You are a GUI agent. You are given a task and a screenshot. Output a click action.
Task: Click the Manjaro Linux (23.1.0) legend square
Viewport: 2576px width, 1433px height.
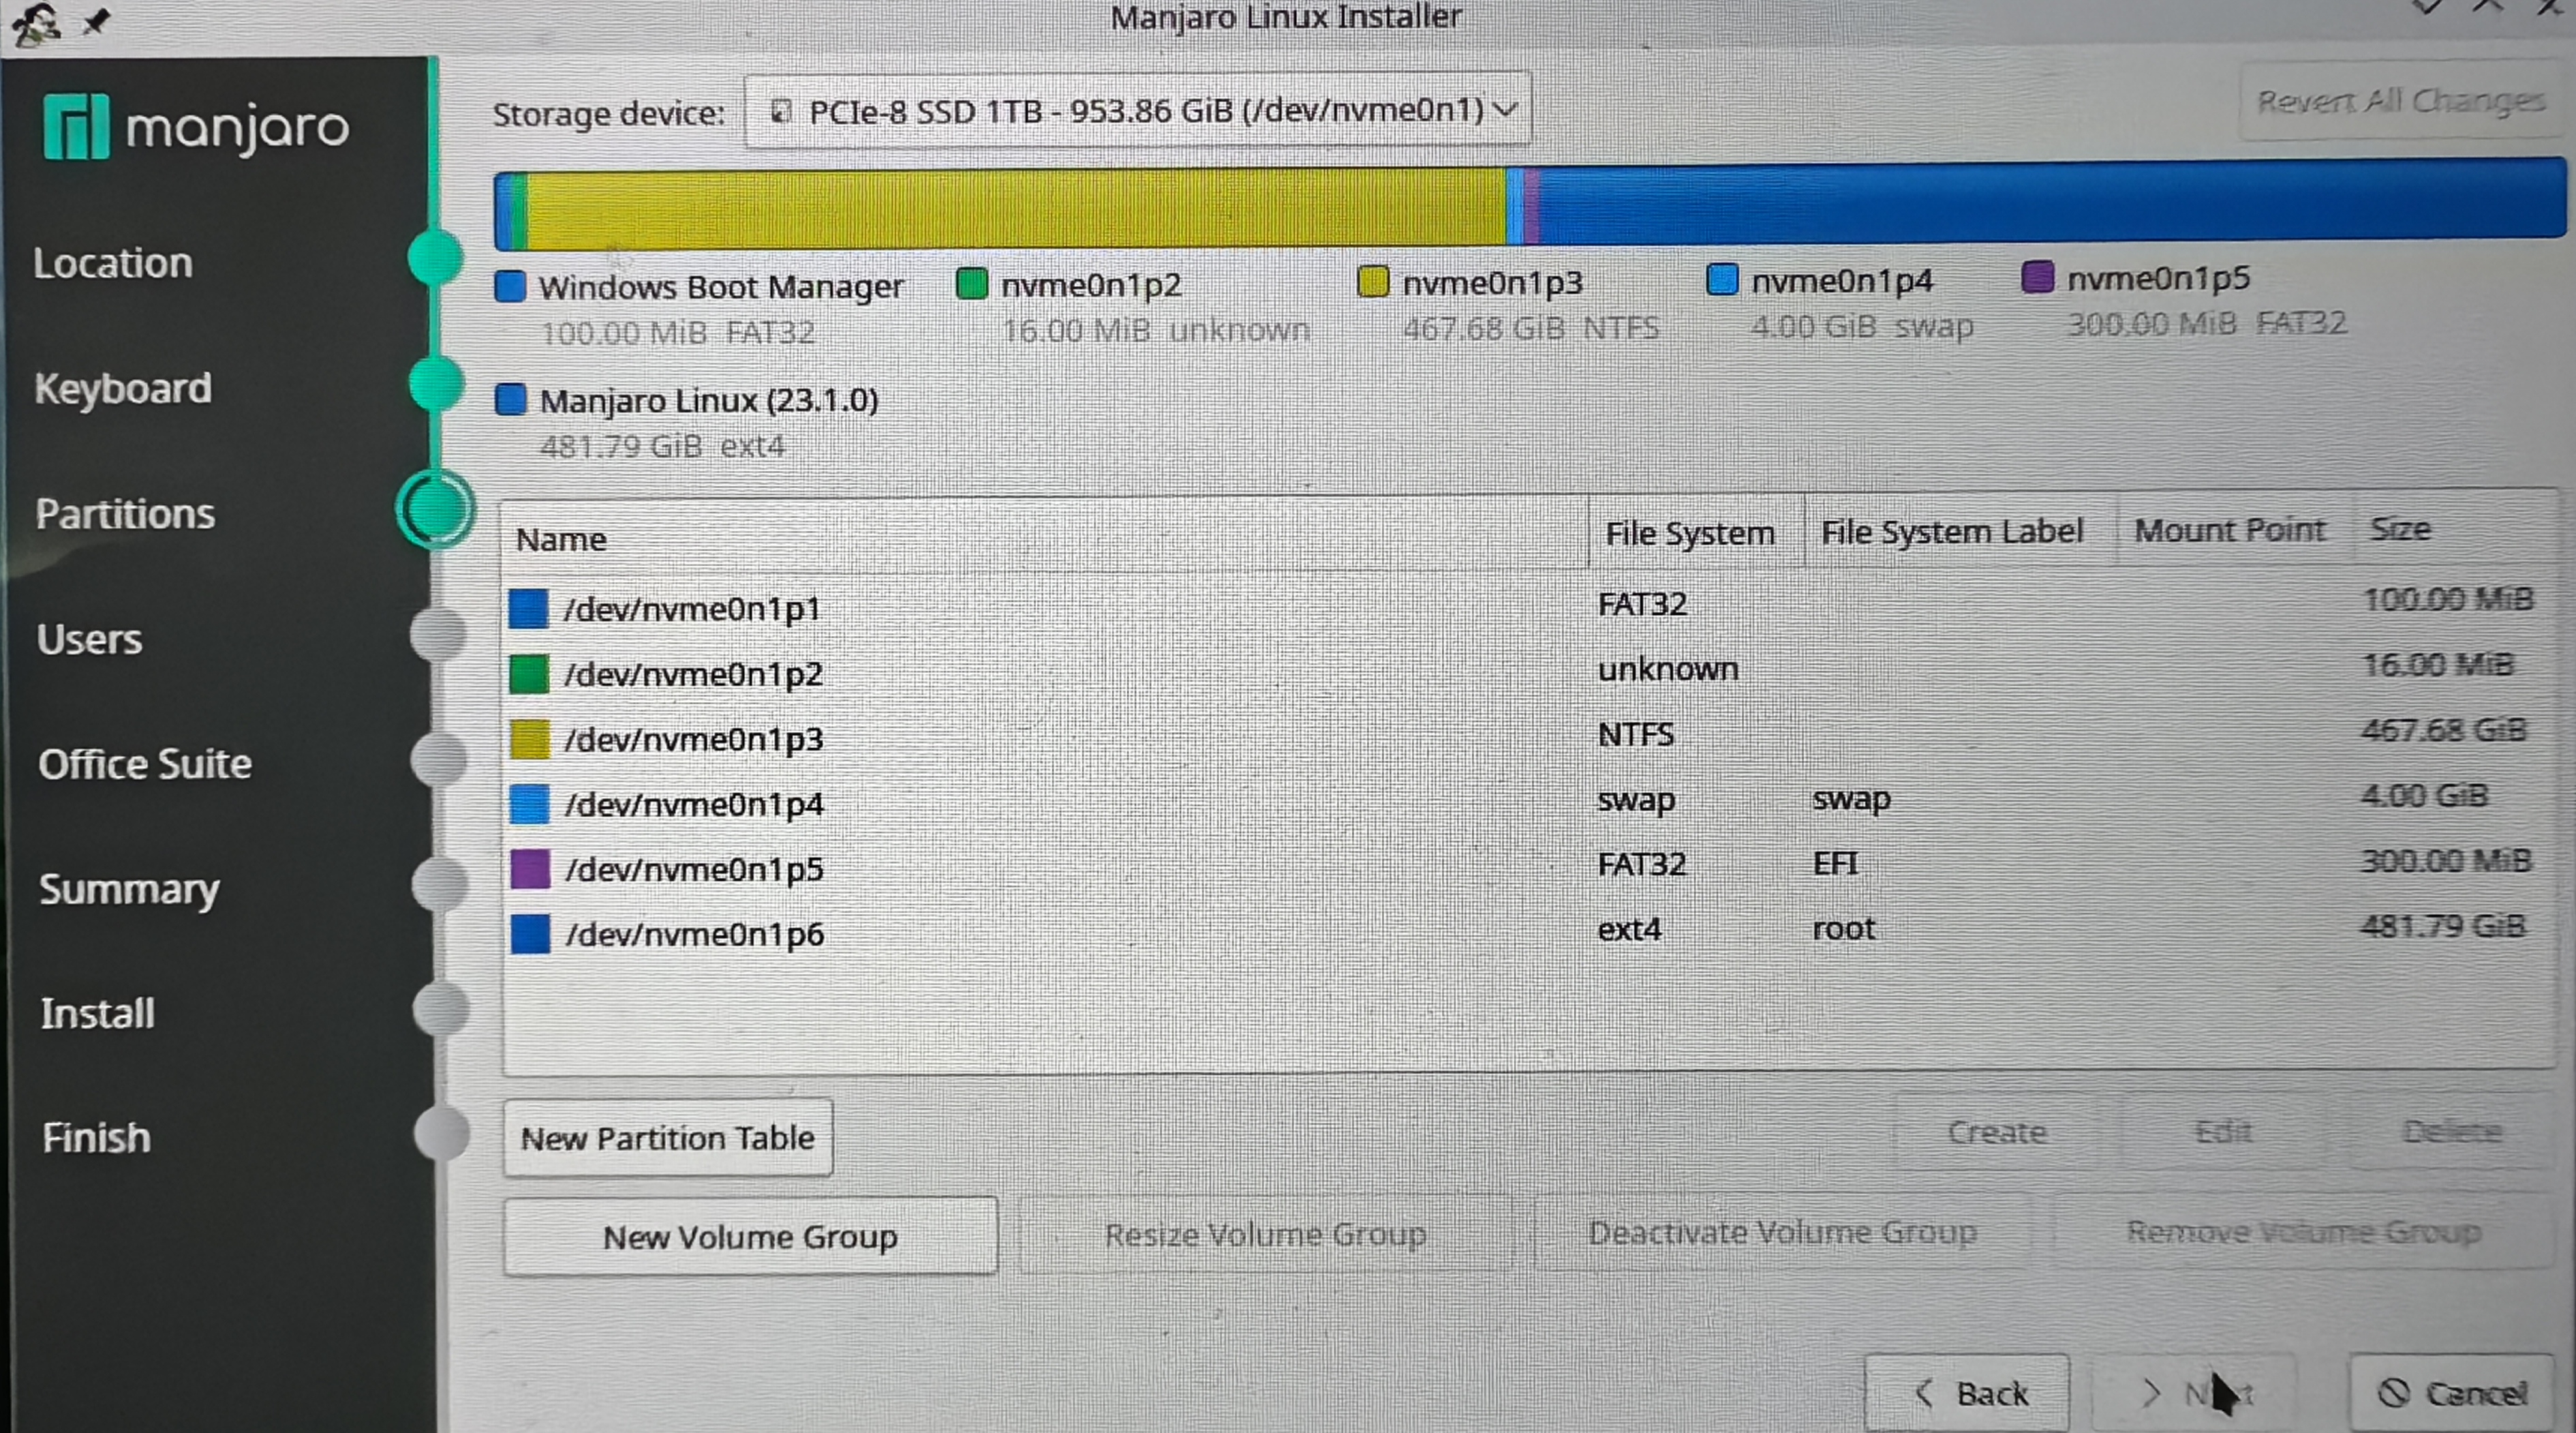click(x=510, y=400)
